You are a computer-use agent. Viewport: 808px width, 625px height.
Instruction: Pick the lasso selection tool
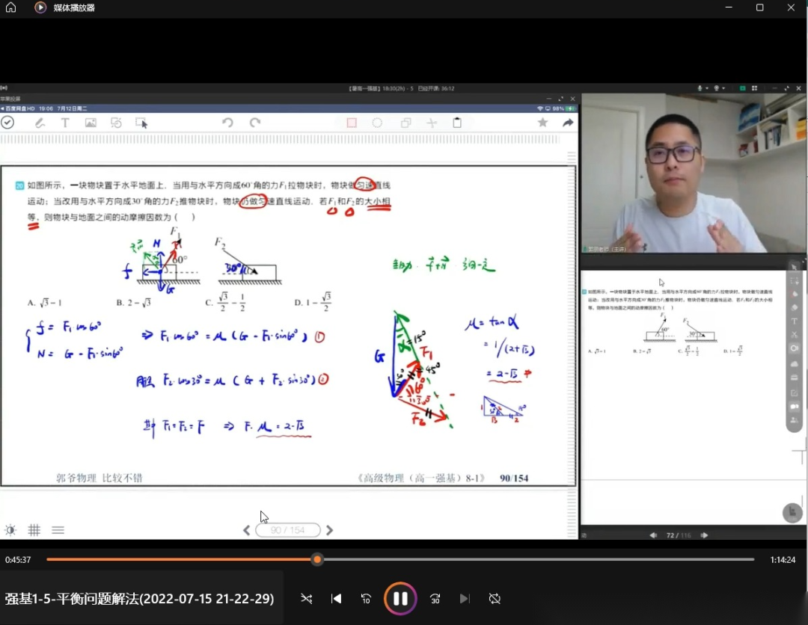pos(141,123)
